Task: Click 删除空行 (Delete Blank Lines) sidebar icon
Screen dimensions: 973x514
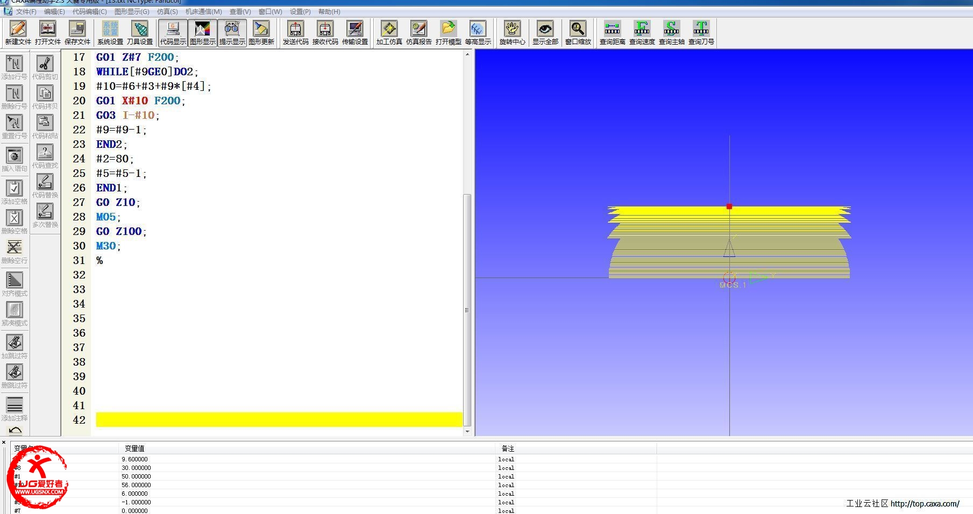Action: pos(15,251)
